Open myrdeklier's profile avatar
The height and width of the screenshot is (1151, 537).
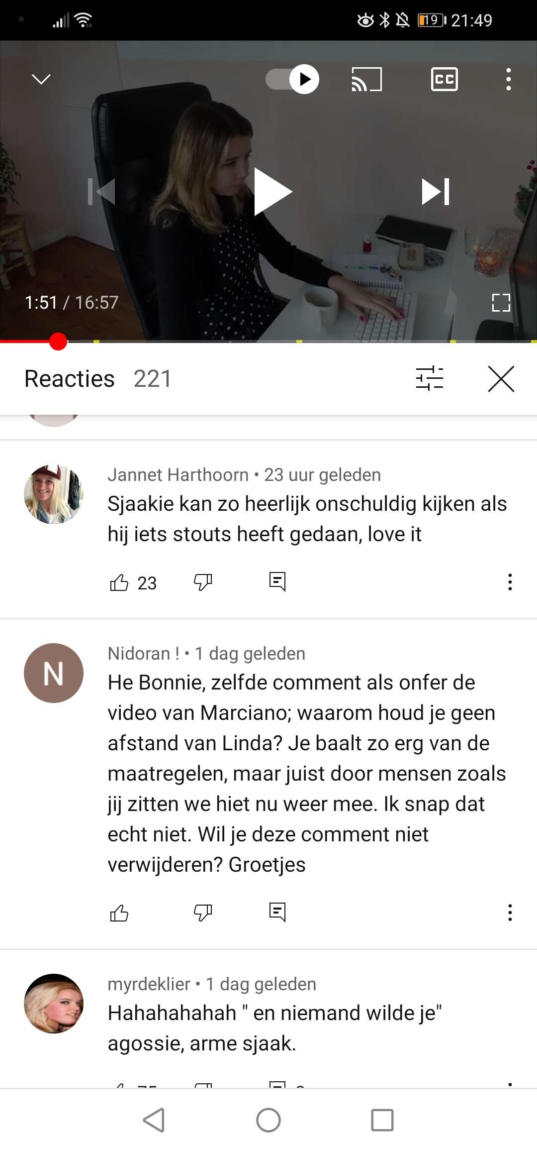54,1004
